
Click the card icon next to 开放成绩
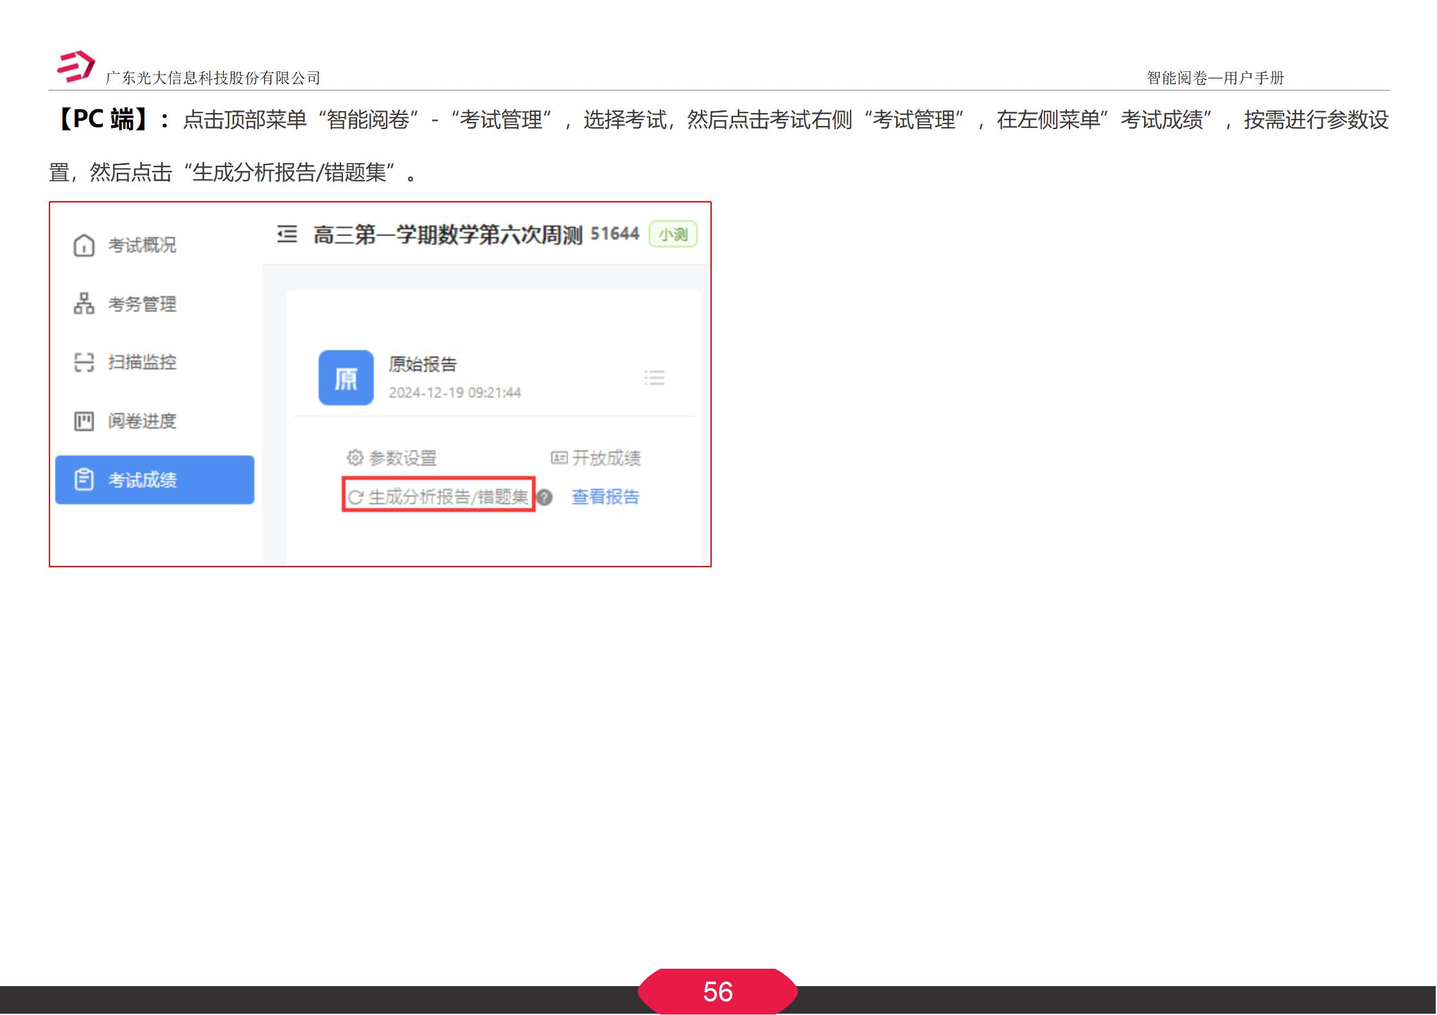(558, 458)
